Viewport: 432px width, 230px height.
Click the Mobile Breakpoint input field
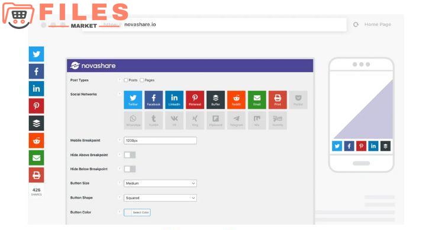click(160, 141)
